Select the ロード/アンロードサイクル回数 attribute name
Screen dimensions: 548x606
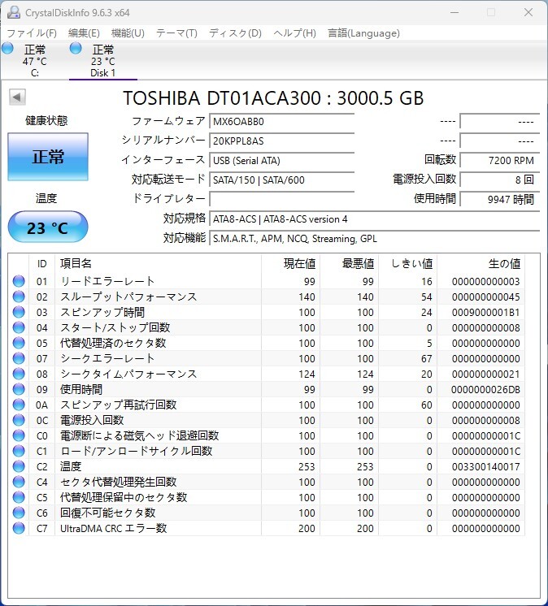136,451
